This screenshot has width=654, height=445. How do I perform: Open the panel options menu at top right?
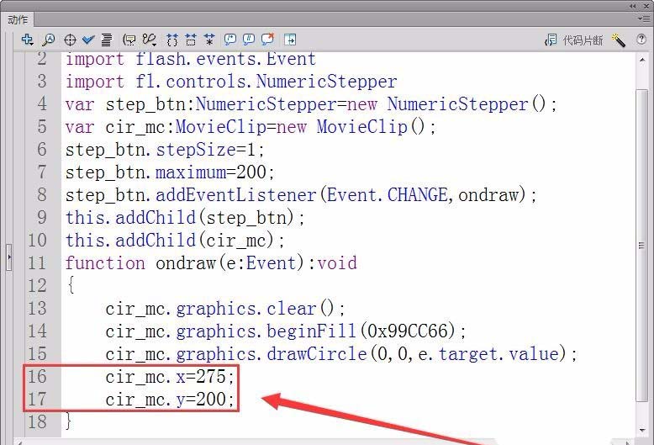click(644, 19)
